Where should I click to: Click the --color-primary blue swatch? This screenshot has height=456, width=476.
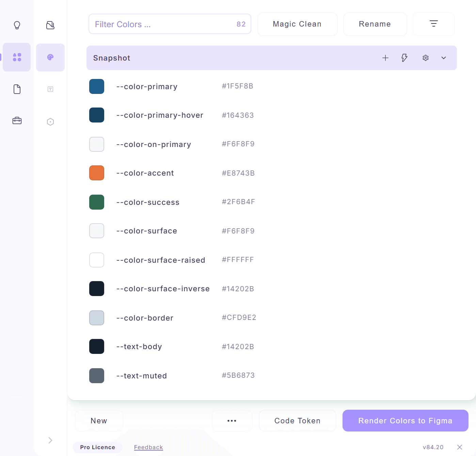coord(97,86)
